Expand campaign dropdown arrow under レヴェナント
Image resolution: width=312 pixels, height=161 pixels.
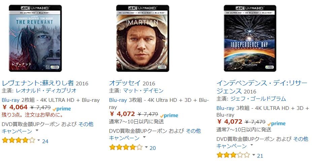click(37, 131)
